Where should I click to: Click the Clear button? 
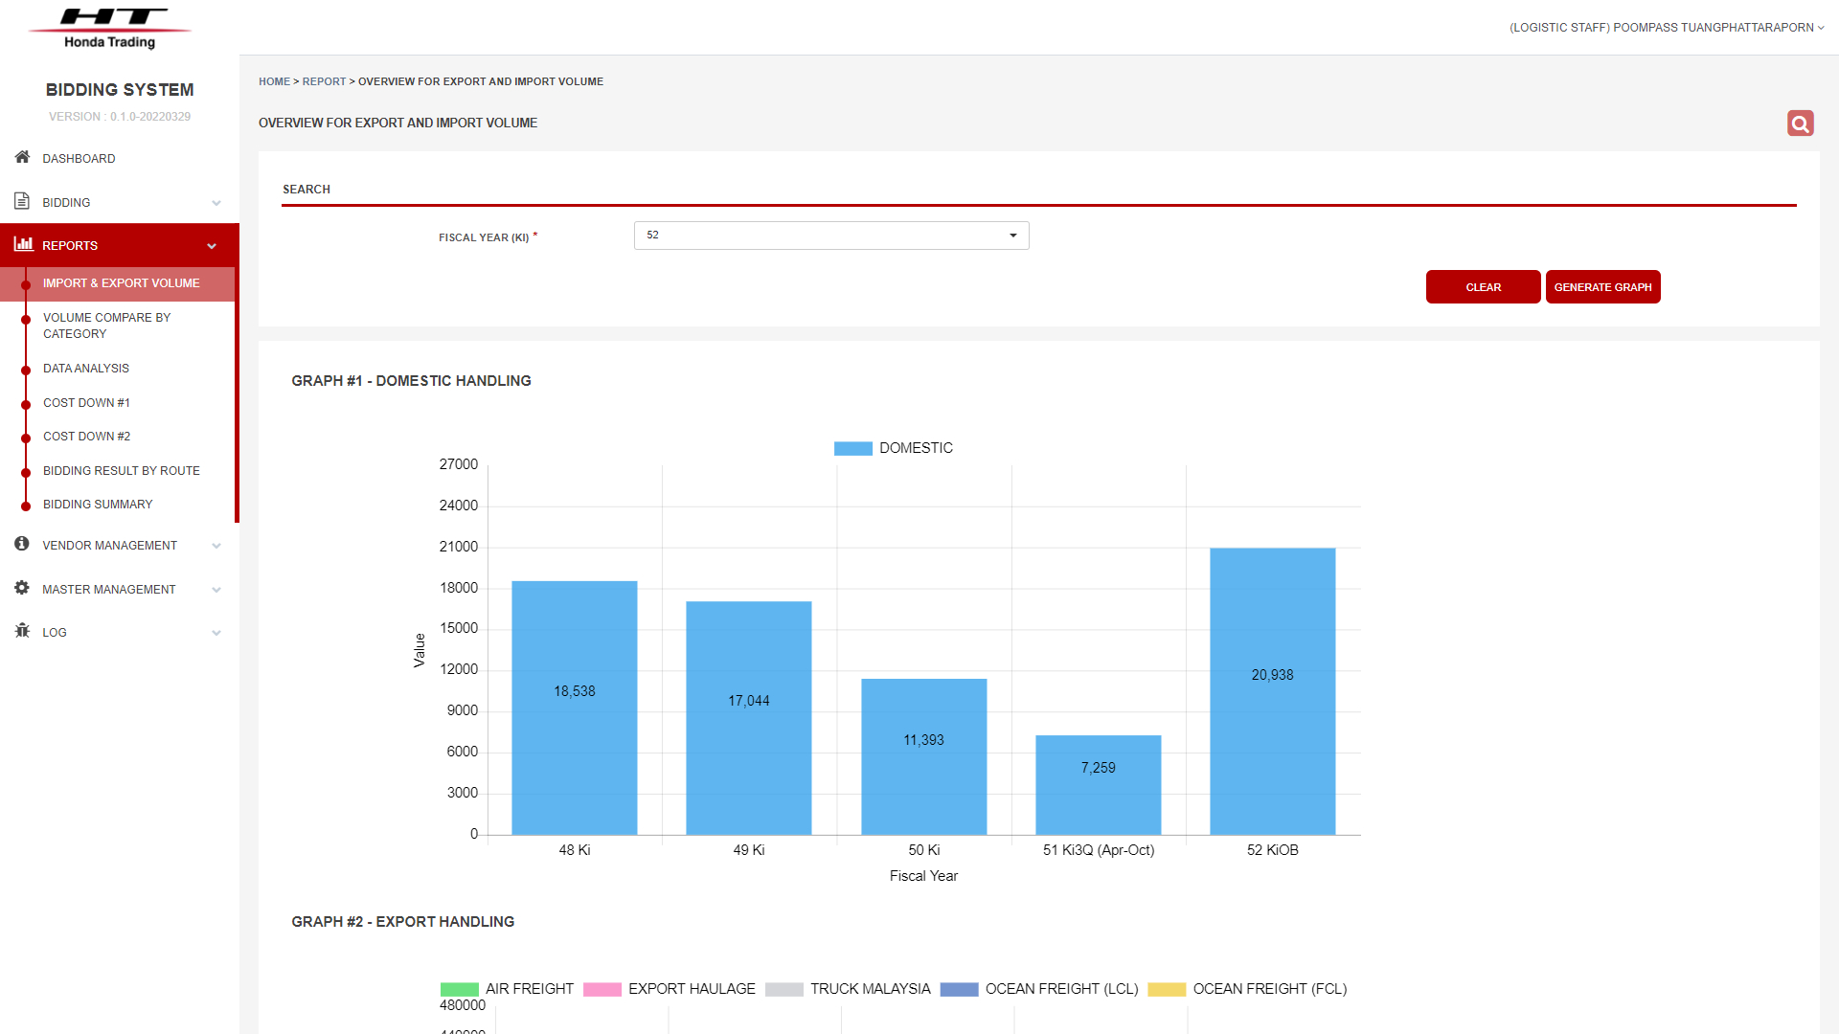coord(1483,287)
